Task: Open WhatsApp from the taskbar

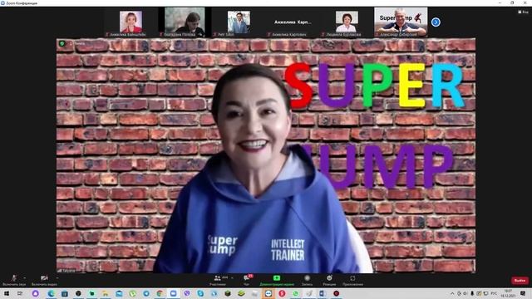Action: (296, 293)
